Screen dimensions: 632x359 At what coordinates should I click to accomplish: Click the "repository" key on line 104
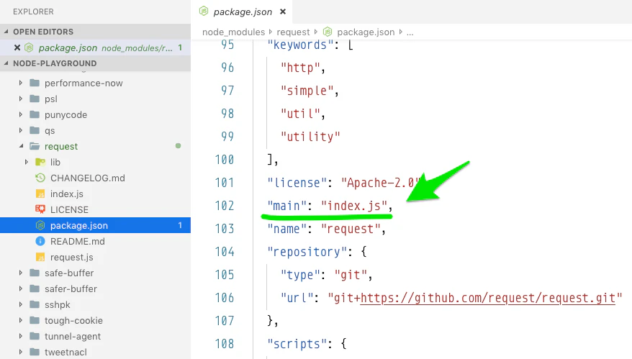click(307, 252)
